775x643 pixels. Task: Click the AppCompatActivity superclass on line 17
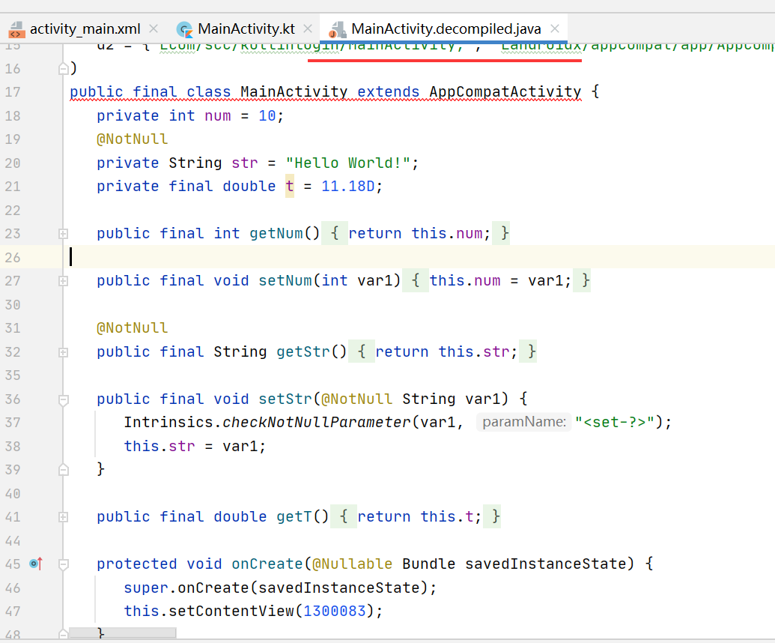pyautogui.click(x=505, y=91)
